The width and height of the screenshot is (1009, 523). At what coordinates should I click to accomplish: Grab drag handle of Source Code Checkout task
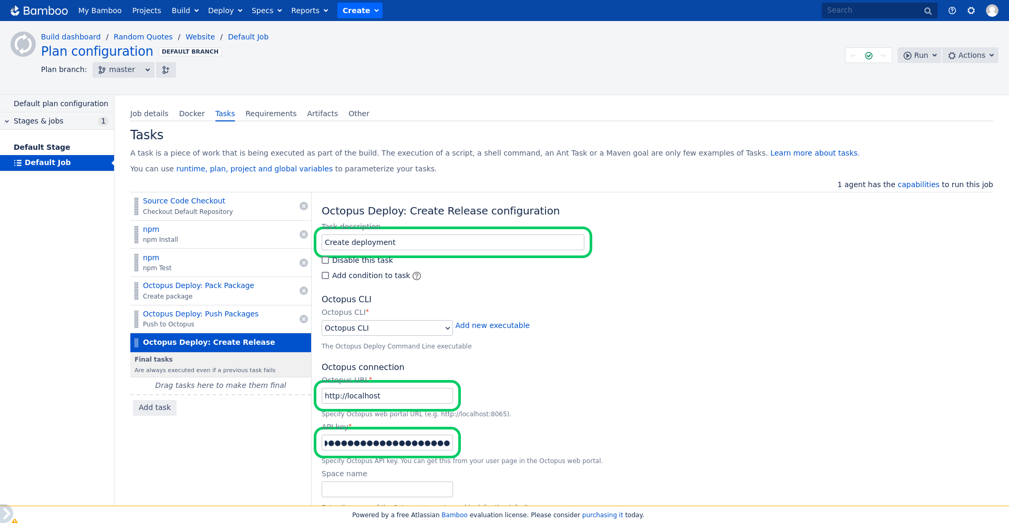(137, 206)
